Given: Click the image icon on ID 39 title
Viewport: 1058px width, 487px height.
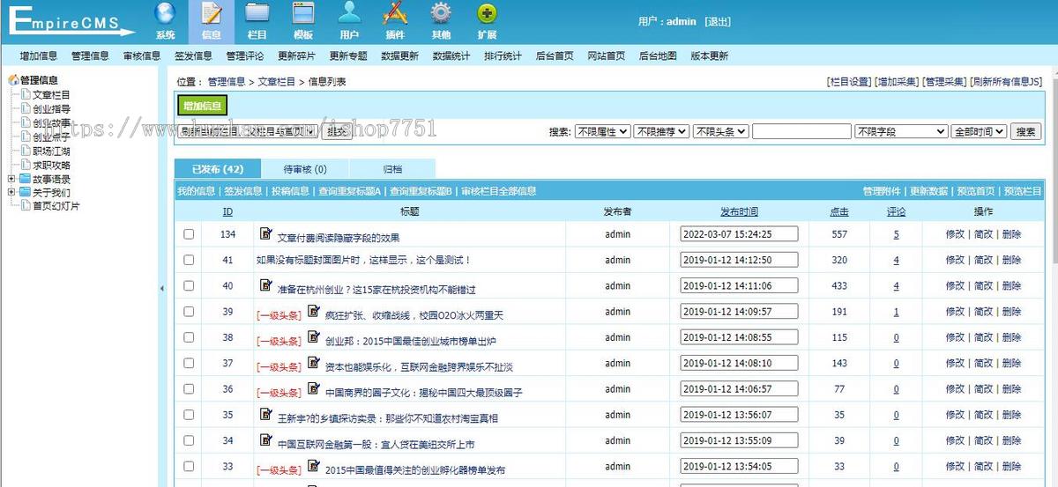Looking at the screenshot, I should point(314,311).
